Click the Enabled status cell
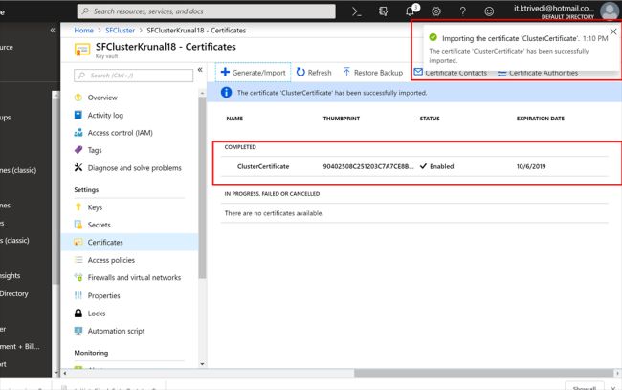This screenshot has width=622, height=390. (436, 166)
